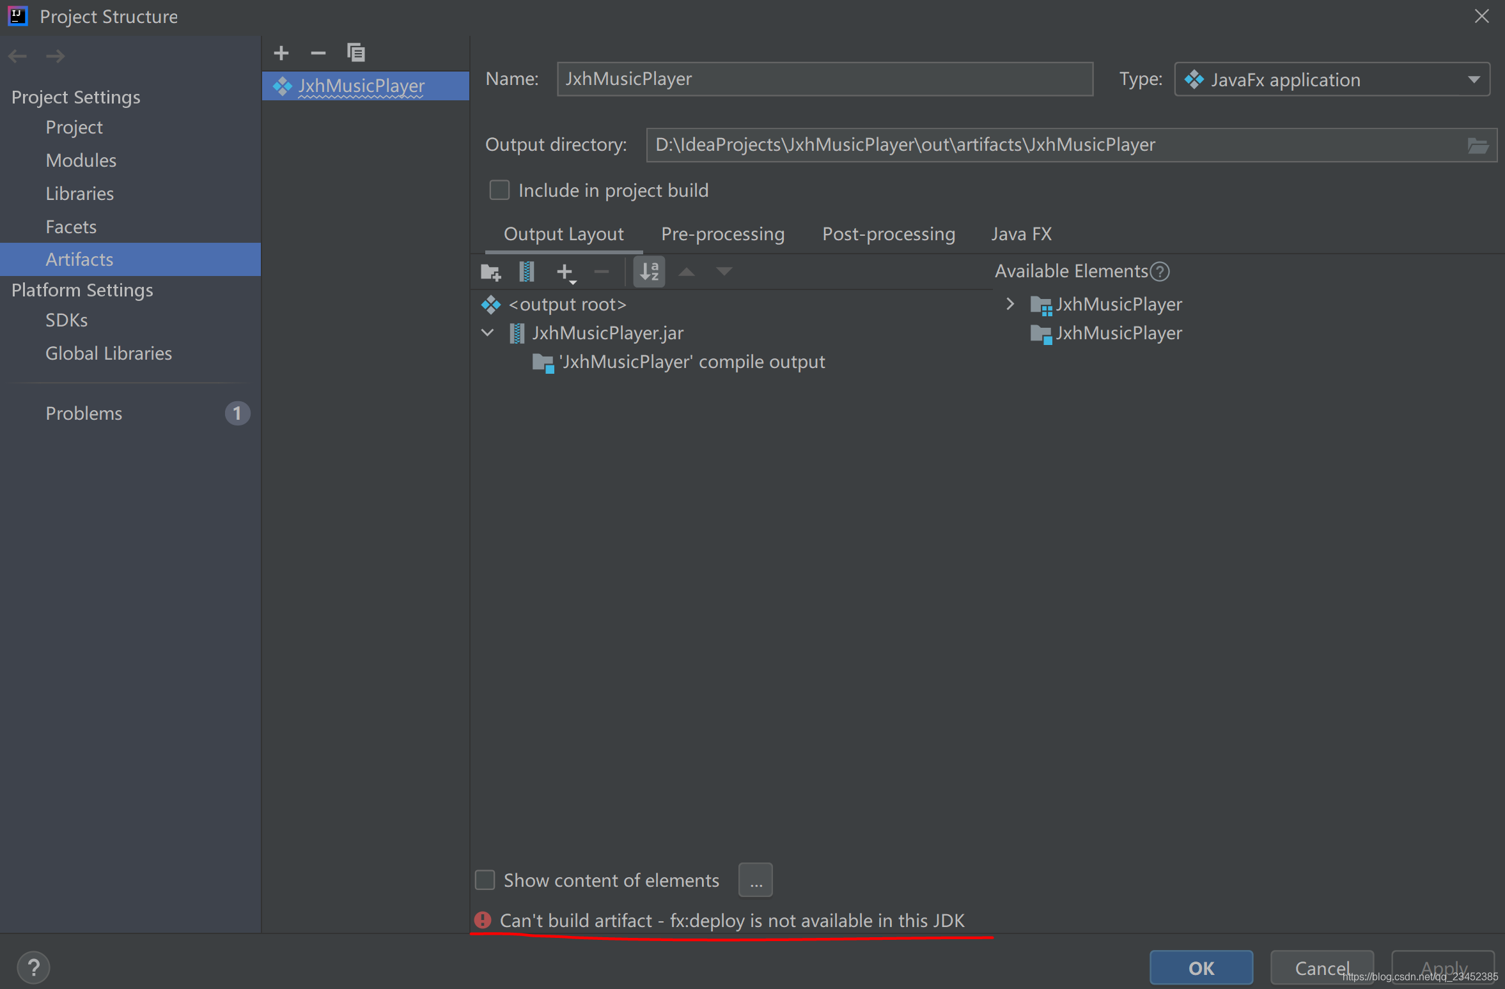Open the Java FX tab

(x=1020, y=234)
